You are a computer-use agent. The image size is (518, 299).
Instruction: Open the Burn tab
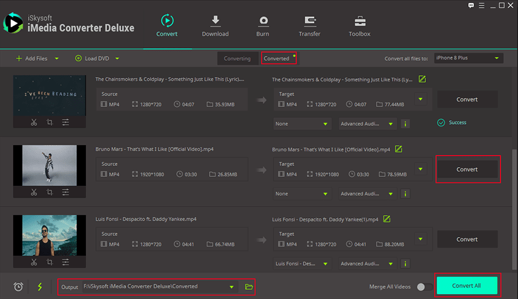(263, 26)
